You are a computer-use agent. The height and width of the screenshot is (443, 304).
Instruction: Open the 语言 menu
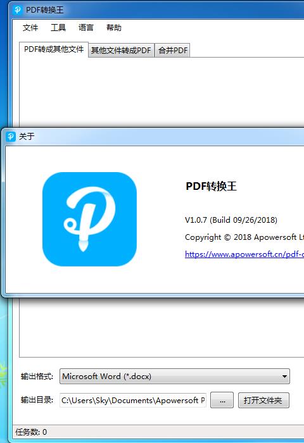click(x=86, y=28)
